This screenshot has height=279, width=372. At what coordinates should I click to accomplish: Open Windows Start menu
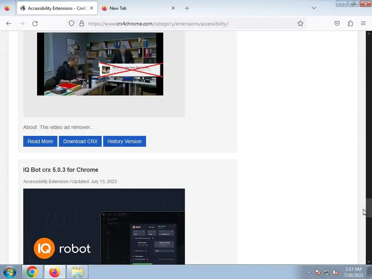10,272
